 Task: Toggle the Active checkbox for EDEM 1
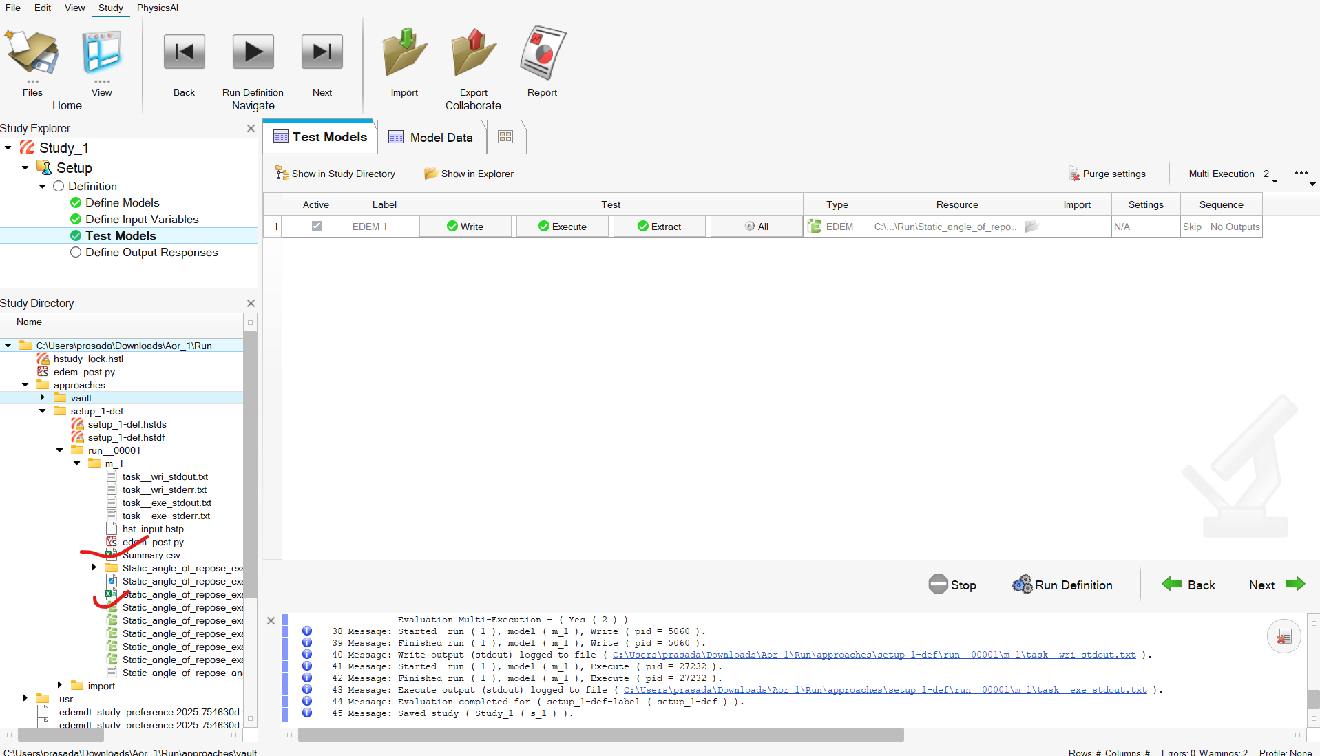316,226
